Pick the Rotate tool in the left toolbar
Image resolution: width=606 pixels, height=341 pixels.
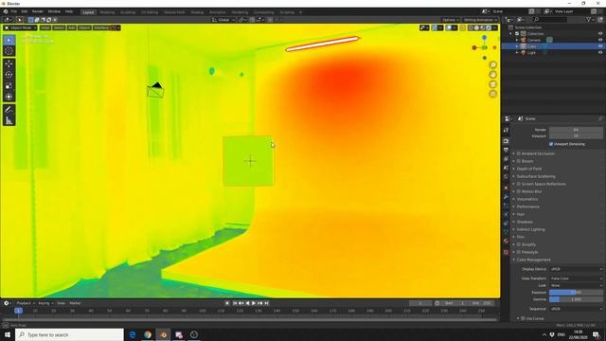click(9, 75)
